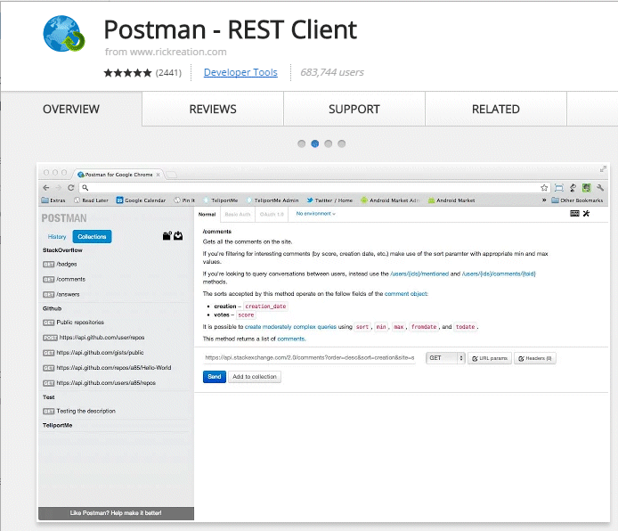The image size is (618, 531).
Task: Select the GET /answers request
Action: (61, 295)
